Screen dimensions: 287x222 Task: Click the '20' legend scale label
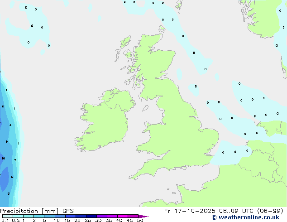pos(77,220)
